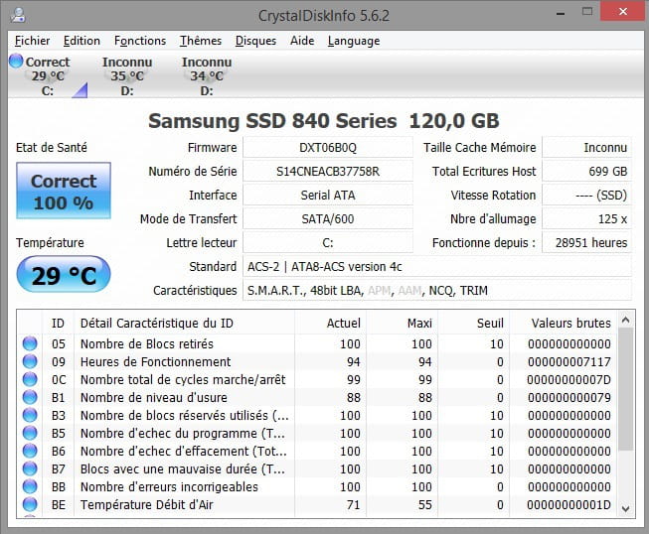Click Fonctionne depuis value 28951 heures
The width and height of the screenshot is (649, 534).
click(587, 242)
